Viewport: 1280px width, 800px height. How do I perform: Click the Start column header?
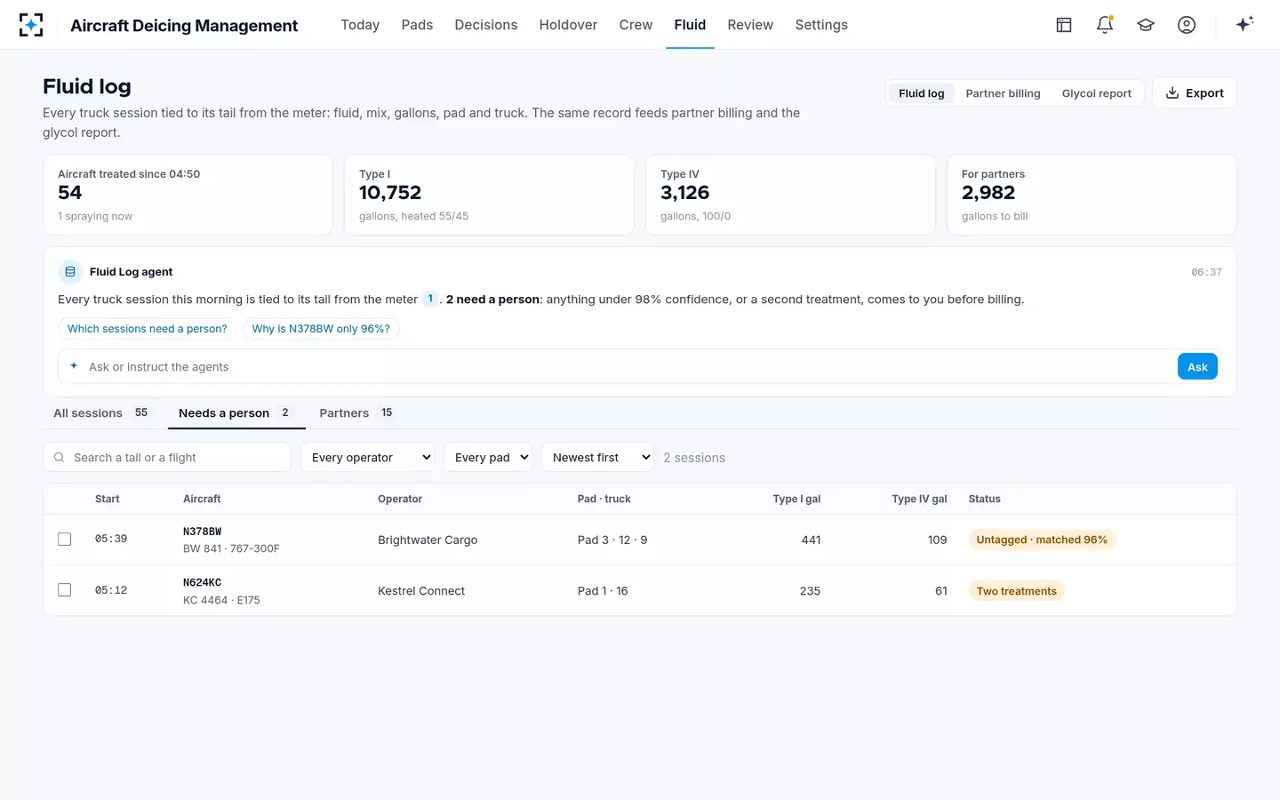tap(108, 499)
